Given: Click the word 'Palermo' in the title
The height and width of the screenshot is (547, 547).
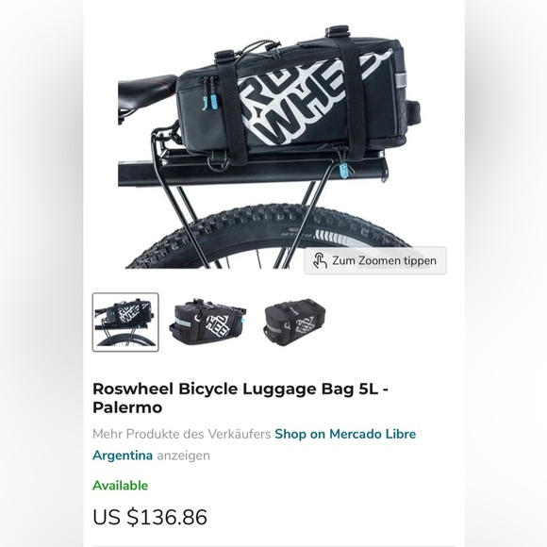Looking at the screenshot, I should point(127,407).
